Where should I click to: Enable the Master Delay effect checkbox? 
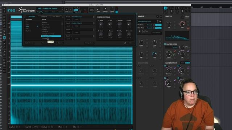coord(165,78)
